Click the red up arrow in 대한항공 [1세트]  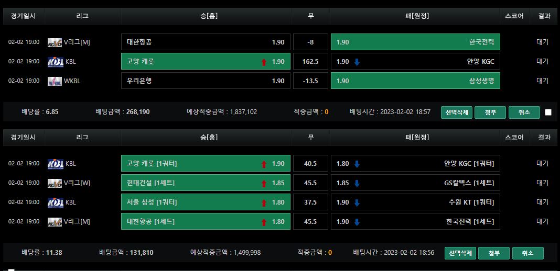tap(264, 222)
